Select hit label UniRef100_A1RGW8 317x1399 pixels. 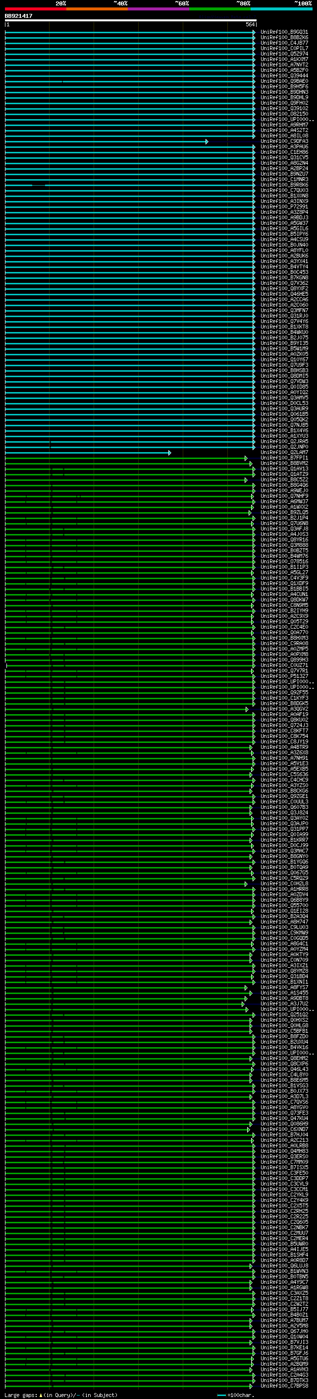[284, 1288]
